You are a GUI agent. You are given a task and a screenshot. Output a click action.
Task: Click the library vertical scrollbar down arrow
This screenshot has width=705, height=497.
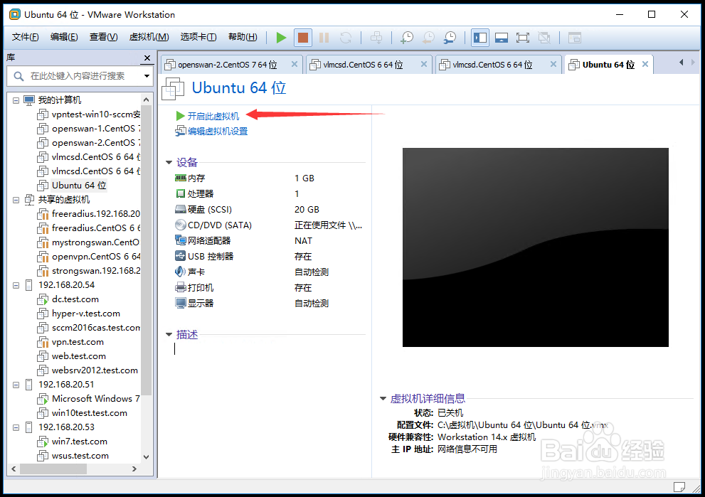(x=146, y=457)
